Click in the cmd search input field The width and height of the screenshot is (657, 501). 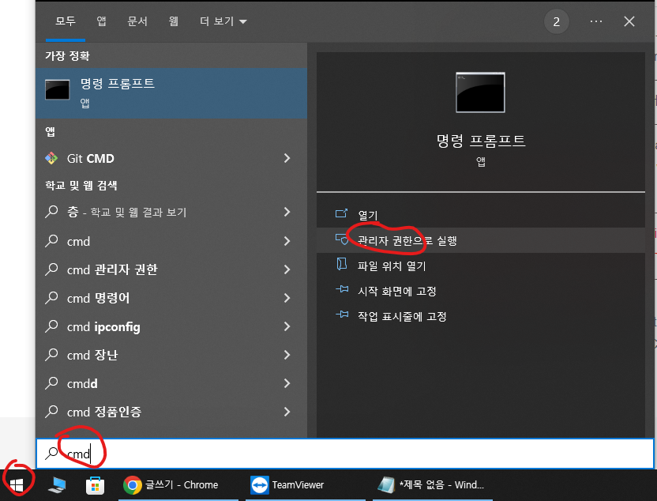[x=345, y=454]
